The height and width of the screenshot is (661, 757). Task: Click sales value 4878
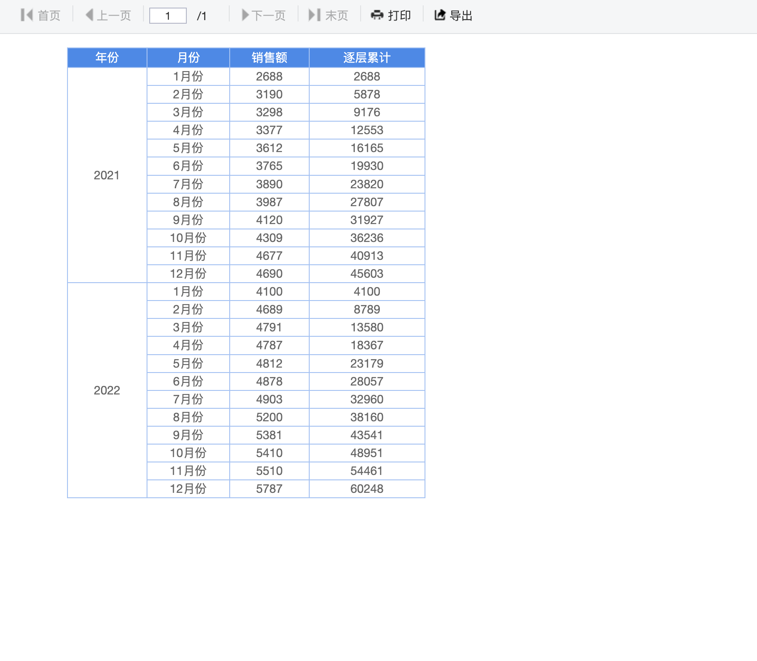(269, 381)
